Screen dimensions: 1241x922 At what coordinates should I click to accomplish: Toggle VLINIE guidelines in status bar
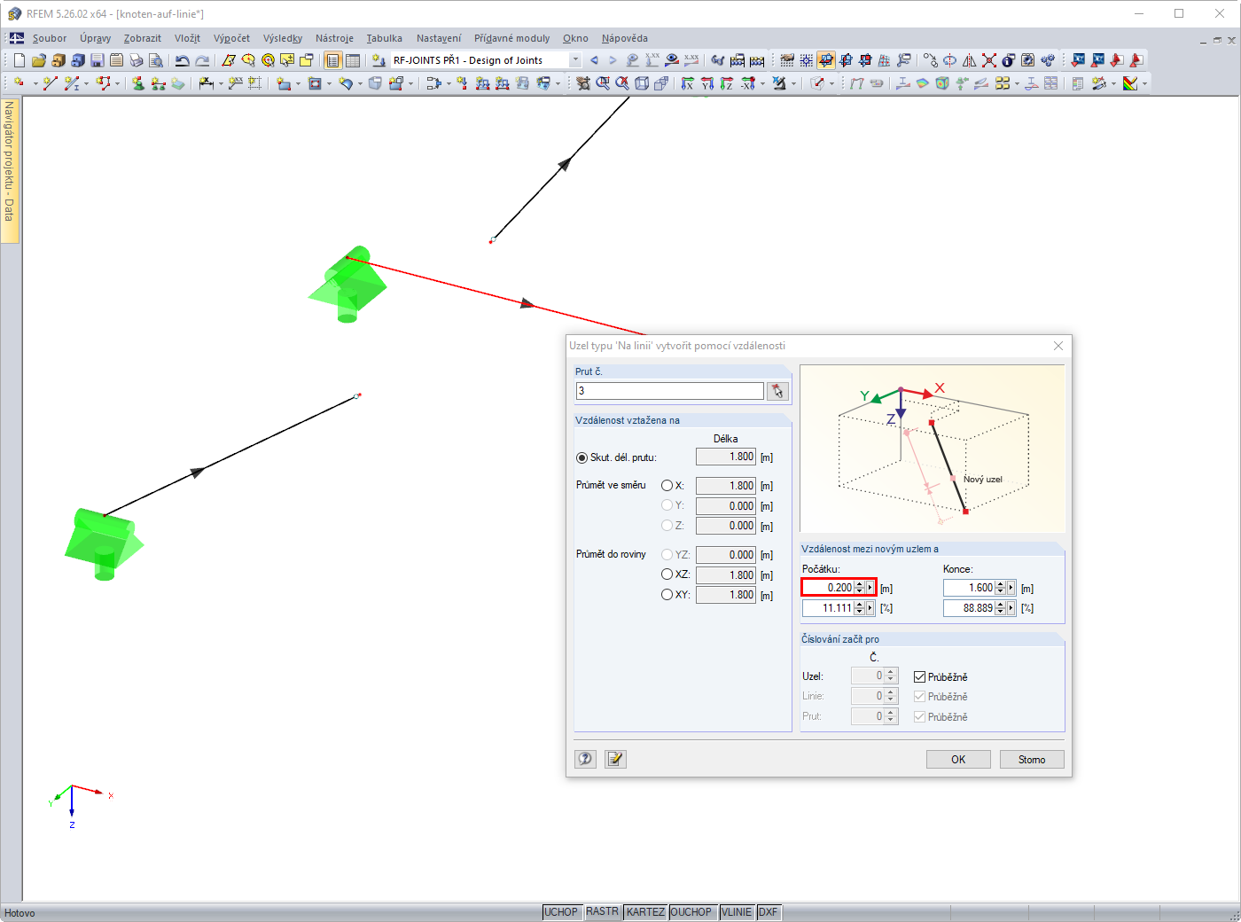click(736, 912)
